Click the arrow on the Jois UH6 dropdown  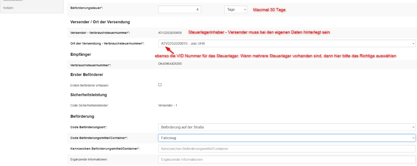[413, 43]
